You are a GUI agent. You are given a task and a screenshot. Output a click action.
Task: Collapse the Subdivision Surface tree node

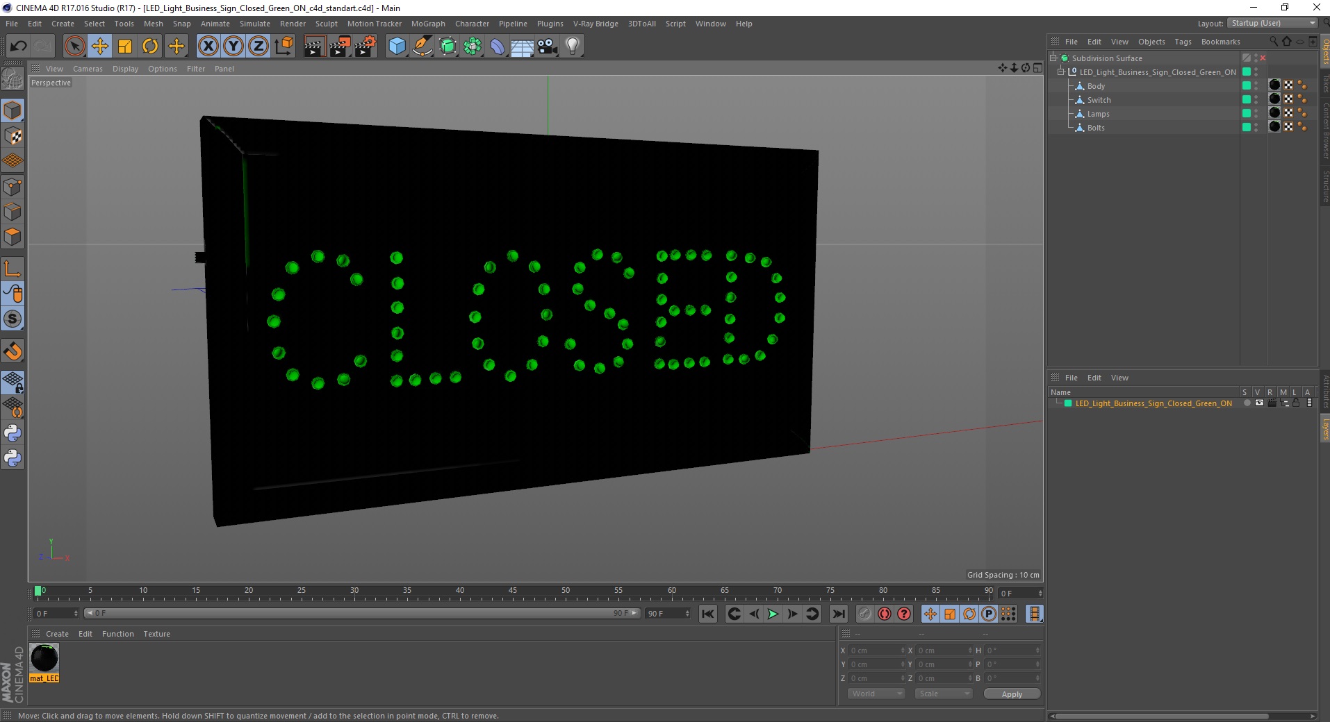[x=1053, y=58]
